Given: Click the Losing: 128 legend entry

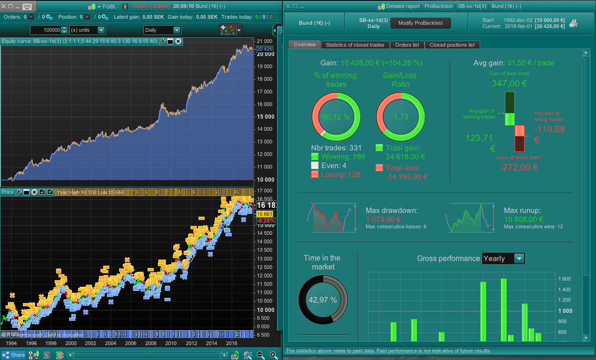Looking at the screenshot, I should pyautogui.click(x=335, y=175).
